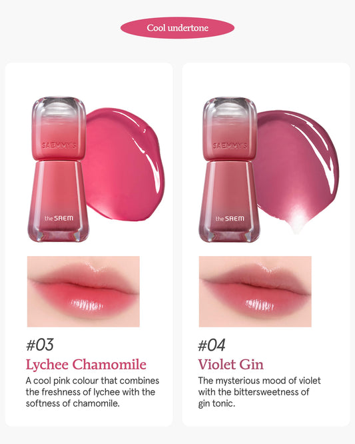The width and height of the screenshot is (355, 444).
Task: Click the Lychee Chamomile shade title
Action: (x=86, y=365)
